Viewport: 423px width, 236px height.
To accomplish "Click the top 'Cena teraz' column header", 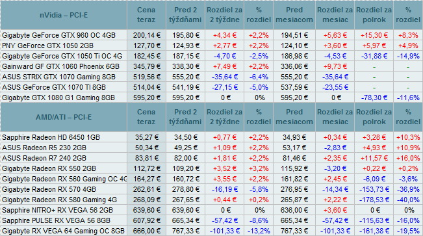I will tap(146, 15).
